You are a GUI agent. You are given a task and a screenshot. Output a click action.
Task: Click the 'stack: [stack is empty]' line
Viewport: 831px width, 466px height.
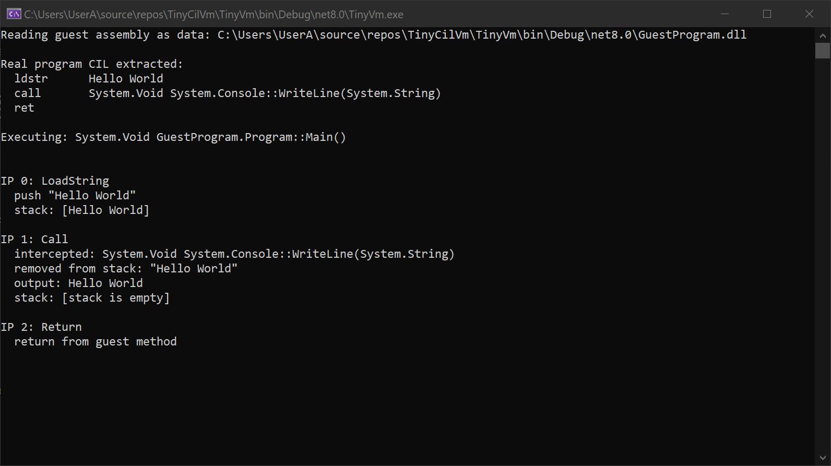(x=92, y=298)
